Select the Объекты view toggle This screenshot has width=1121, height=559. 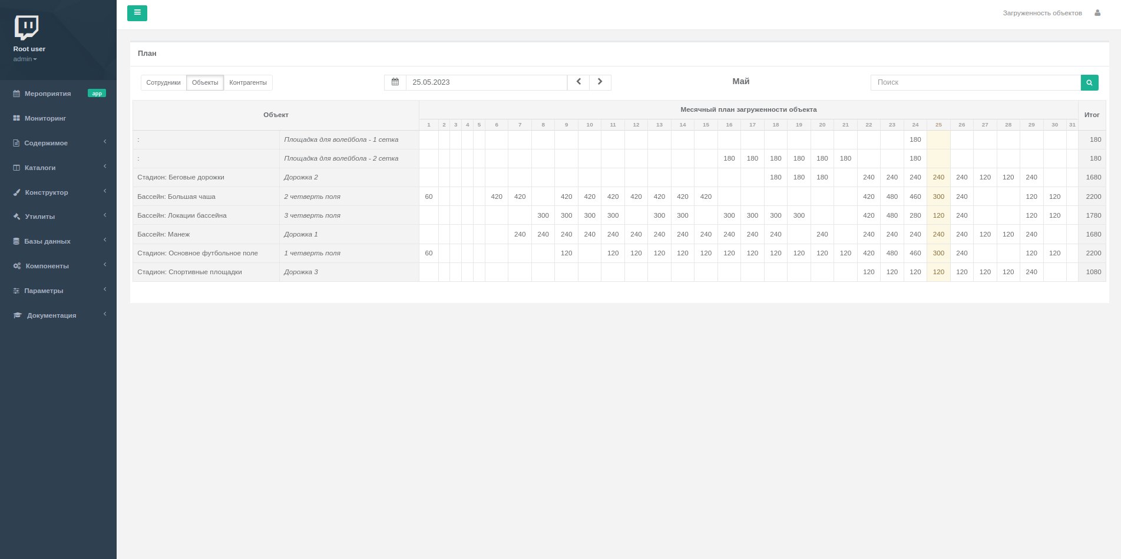pyautogui.click(x=205, y=82)
